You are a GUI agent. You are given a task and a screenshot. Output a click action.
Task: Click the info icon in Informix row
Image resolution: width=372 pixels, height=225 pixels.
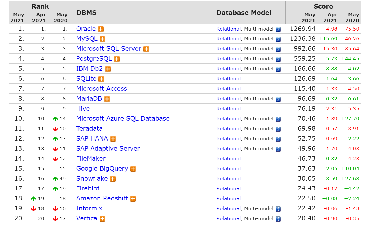[x=278, y=209]
